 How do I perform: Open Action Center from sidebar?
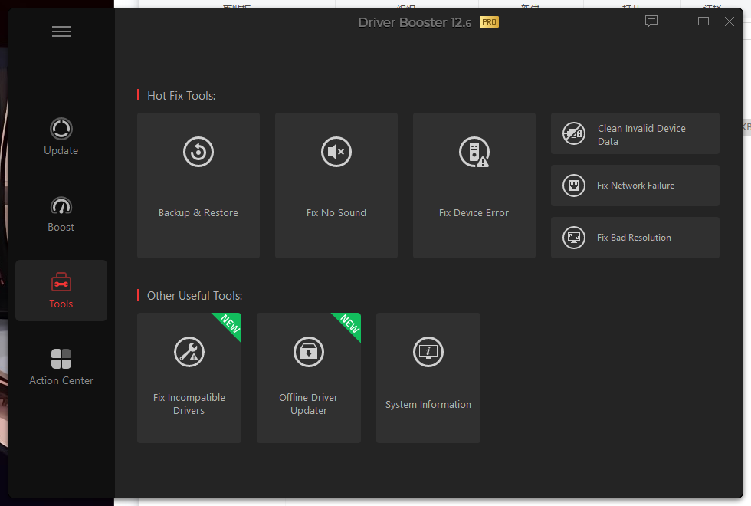pyautogui.click(x=61, y=367)
